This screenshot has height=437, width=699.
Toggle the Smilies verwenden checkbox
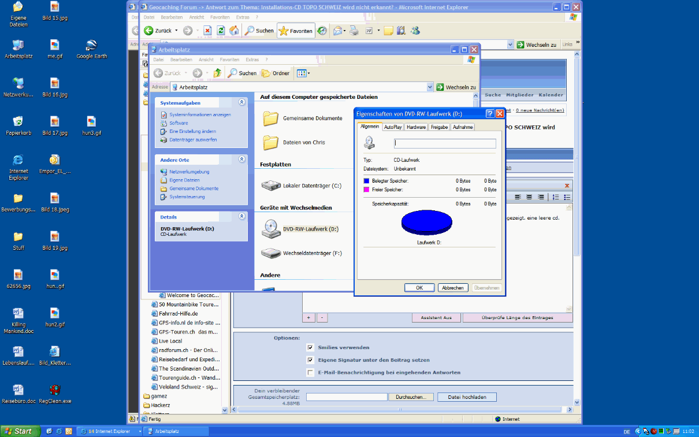click(x=310, y=347)
